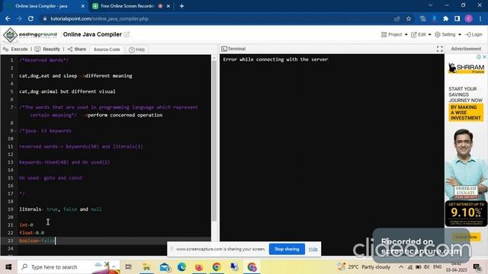Share the code via Share button
488x274 pixels.
click(x=77, y=49)
